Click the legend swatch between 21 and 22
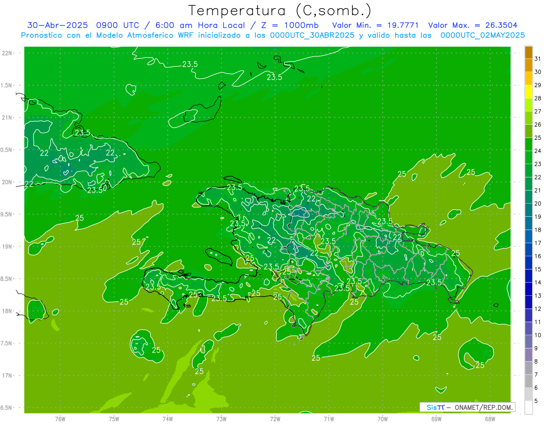Screen dimensions: 550x425 [x=528, y=184]
